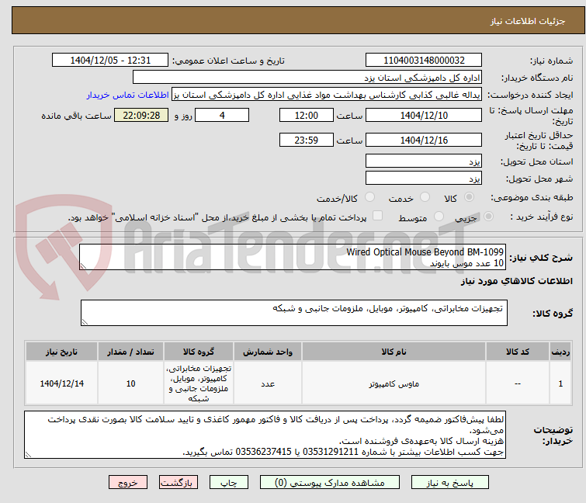Select the متوسط purchase type radio
This screenshot has height=503, width=586.
439,217
